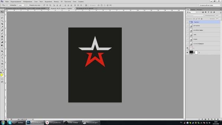The image size is (222, 125).
Task: Open the Auto-Select layer/group dropdown
Action: pyautogui.click(x=22, y=5)
